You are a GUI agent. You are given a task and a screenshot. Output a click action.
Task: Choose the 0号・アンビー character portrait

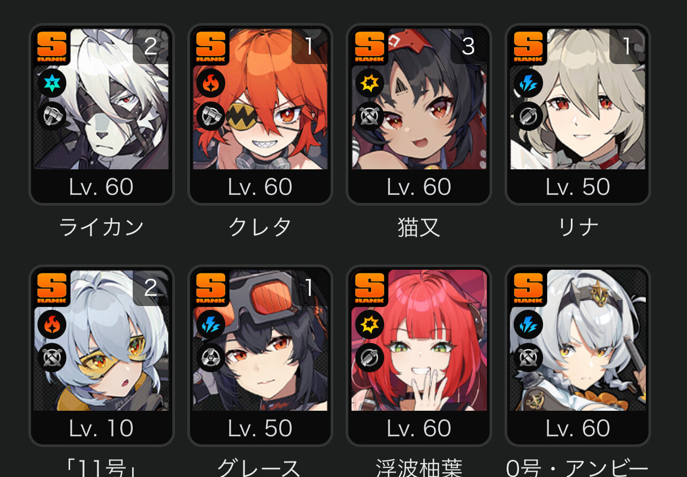pyautogui.click(x=578, y=340)
